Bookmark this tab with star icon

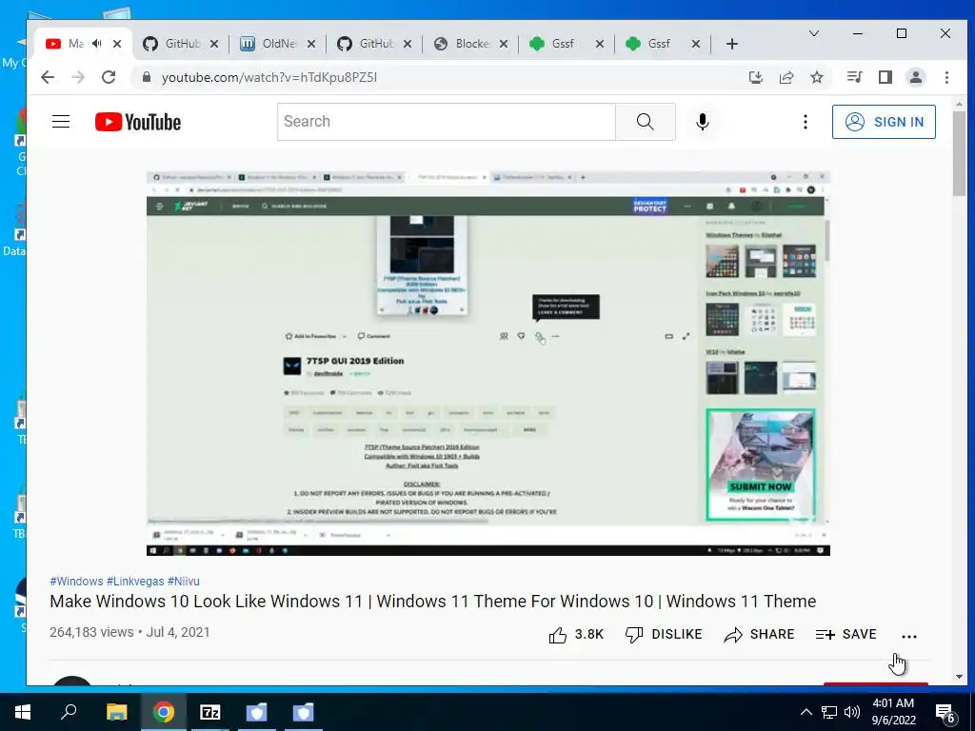[817, 77]
